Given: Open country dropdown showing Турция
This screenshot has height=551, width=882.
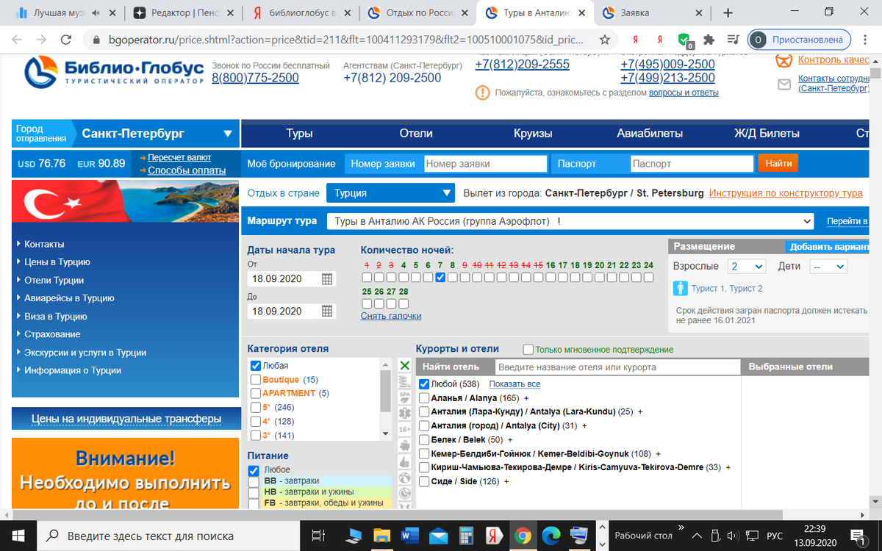Looking at the screenshot, I should [391, 193].
